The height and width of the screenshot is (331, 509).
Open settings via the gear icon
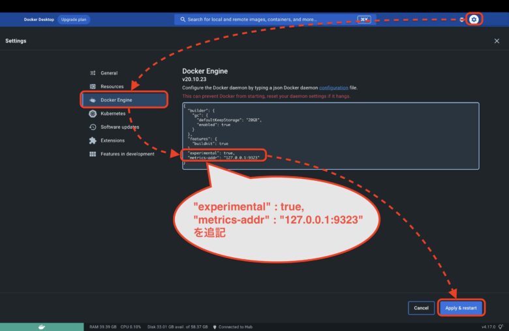click(474, 20)
